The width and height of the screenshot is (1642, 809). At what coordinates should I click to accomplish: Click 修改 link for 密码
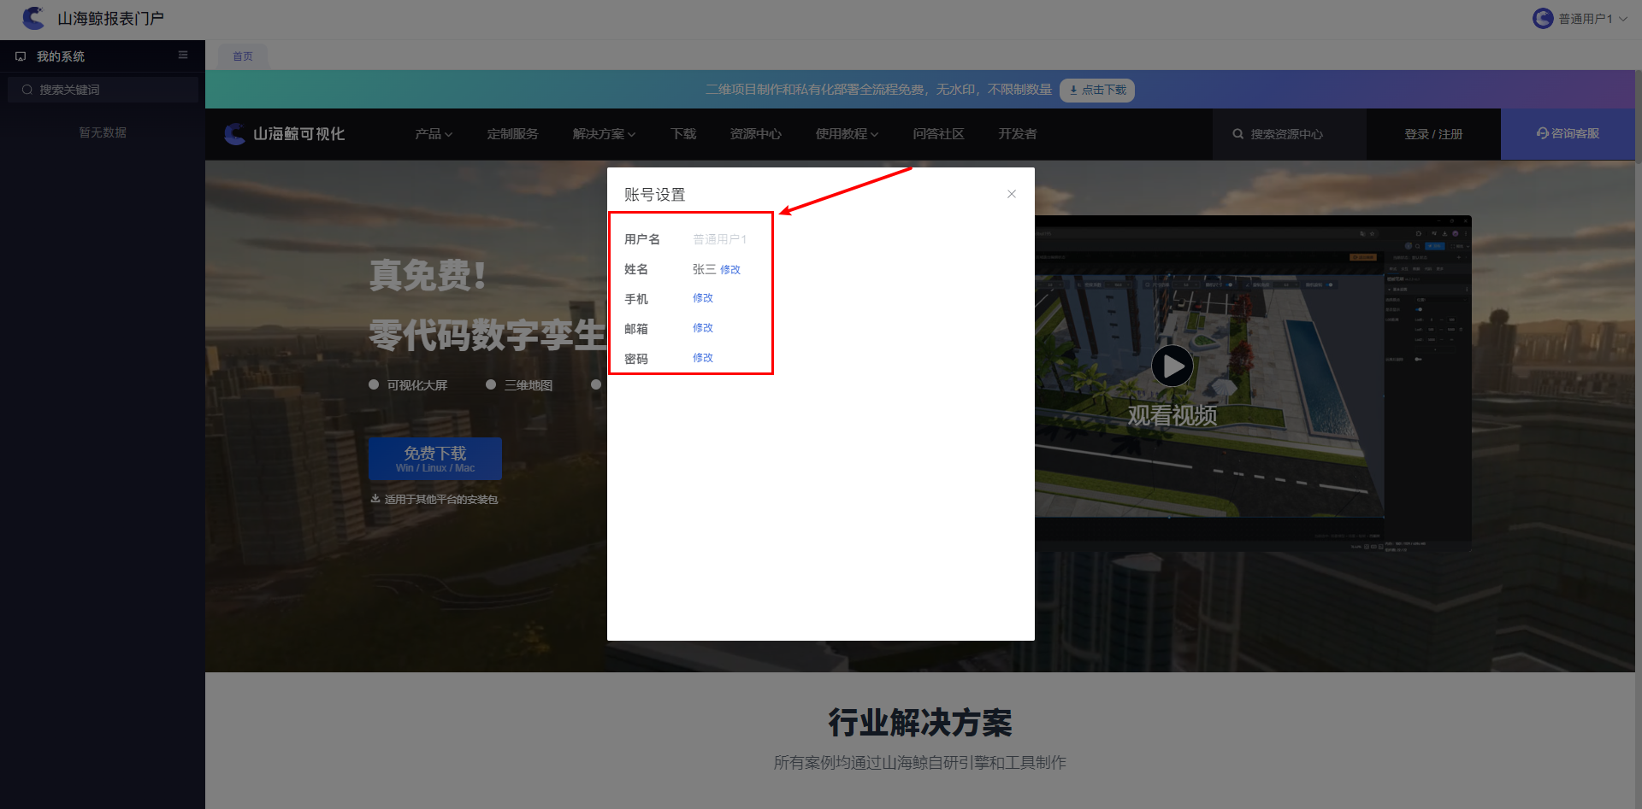tap(703, 358)
